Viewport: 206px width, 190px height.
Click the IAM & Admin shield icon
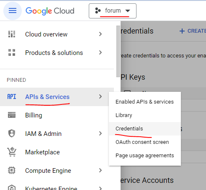12,133
